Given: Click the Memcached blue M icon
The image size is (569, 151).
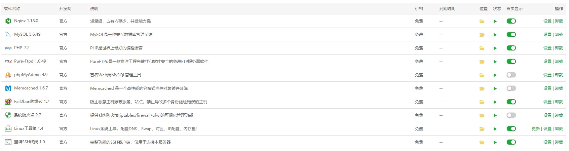Looking at the screenshot, I should pos(8,88).
